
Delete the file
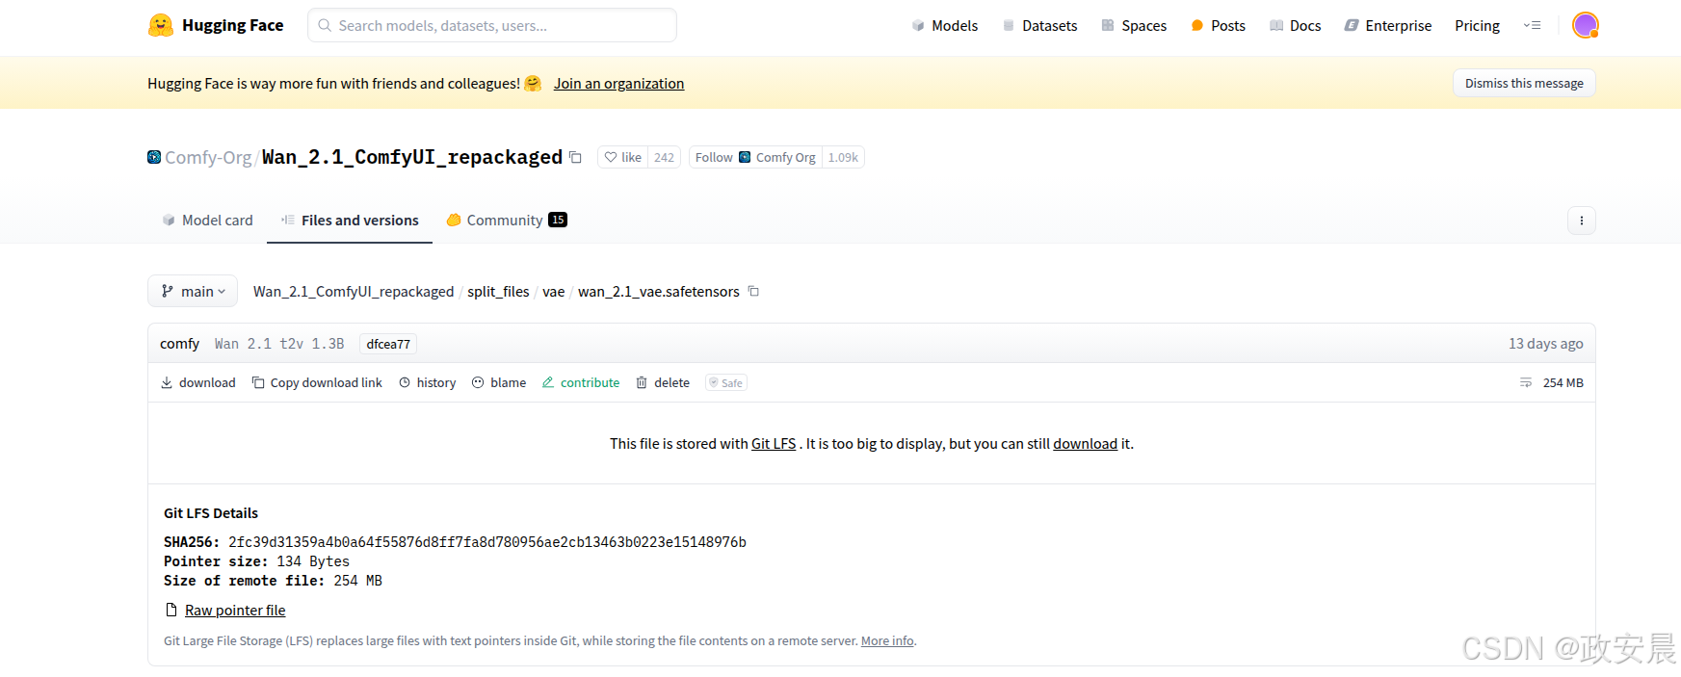663,382
